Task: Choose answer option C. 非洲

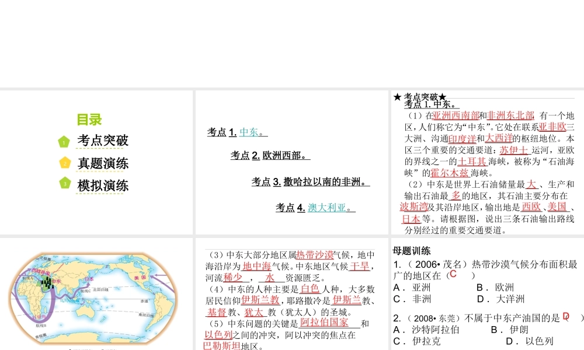Action: pyautogui.click(x=412, y=299)
